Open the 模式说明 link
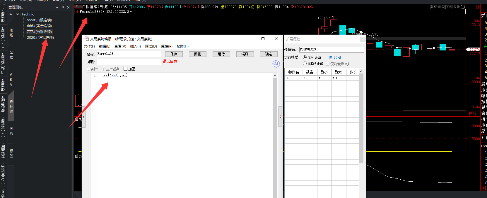The image size is (487, 198). click(335, 58)
